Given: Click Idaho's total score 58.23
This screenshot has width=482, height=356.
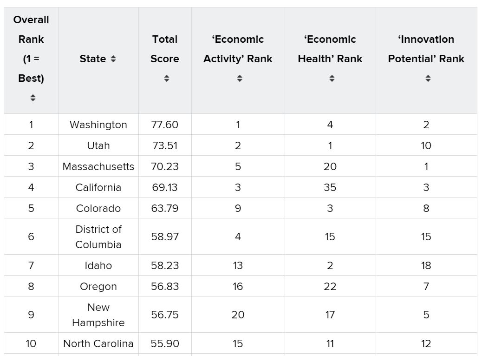Looking at the screenshot, I should pos(165,265).
